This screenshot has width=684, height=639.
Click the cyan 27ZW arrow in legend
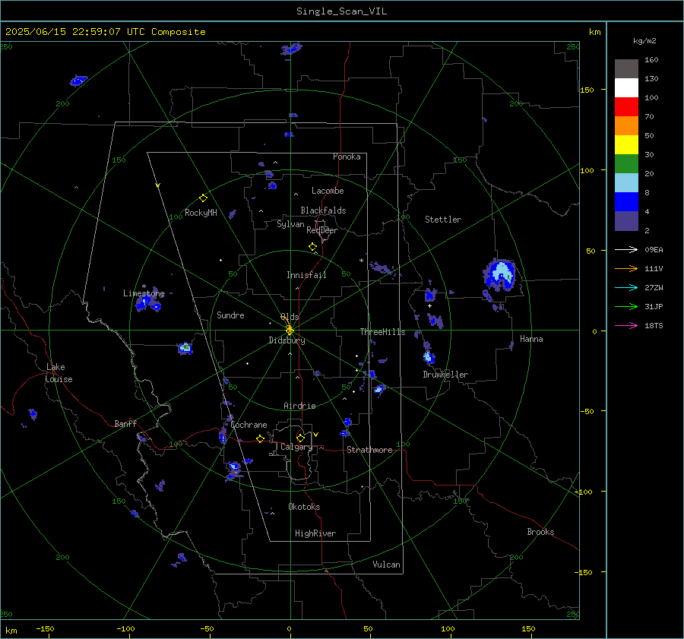[626, 287]
